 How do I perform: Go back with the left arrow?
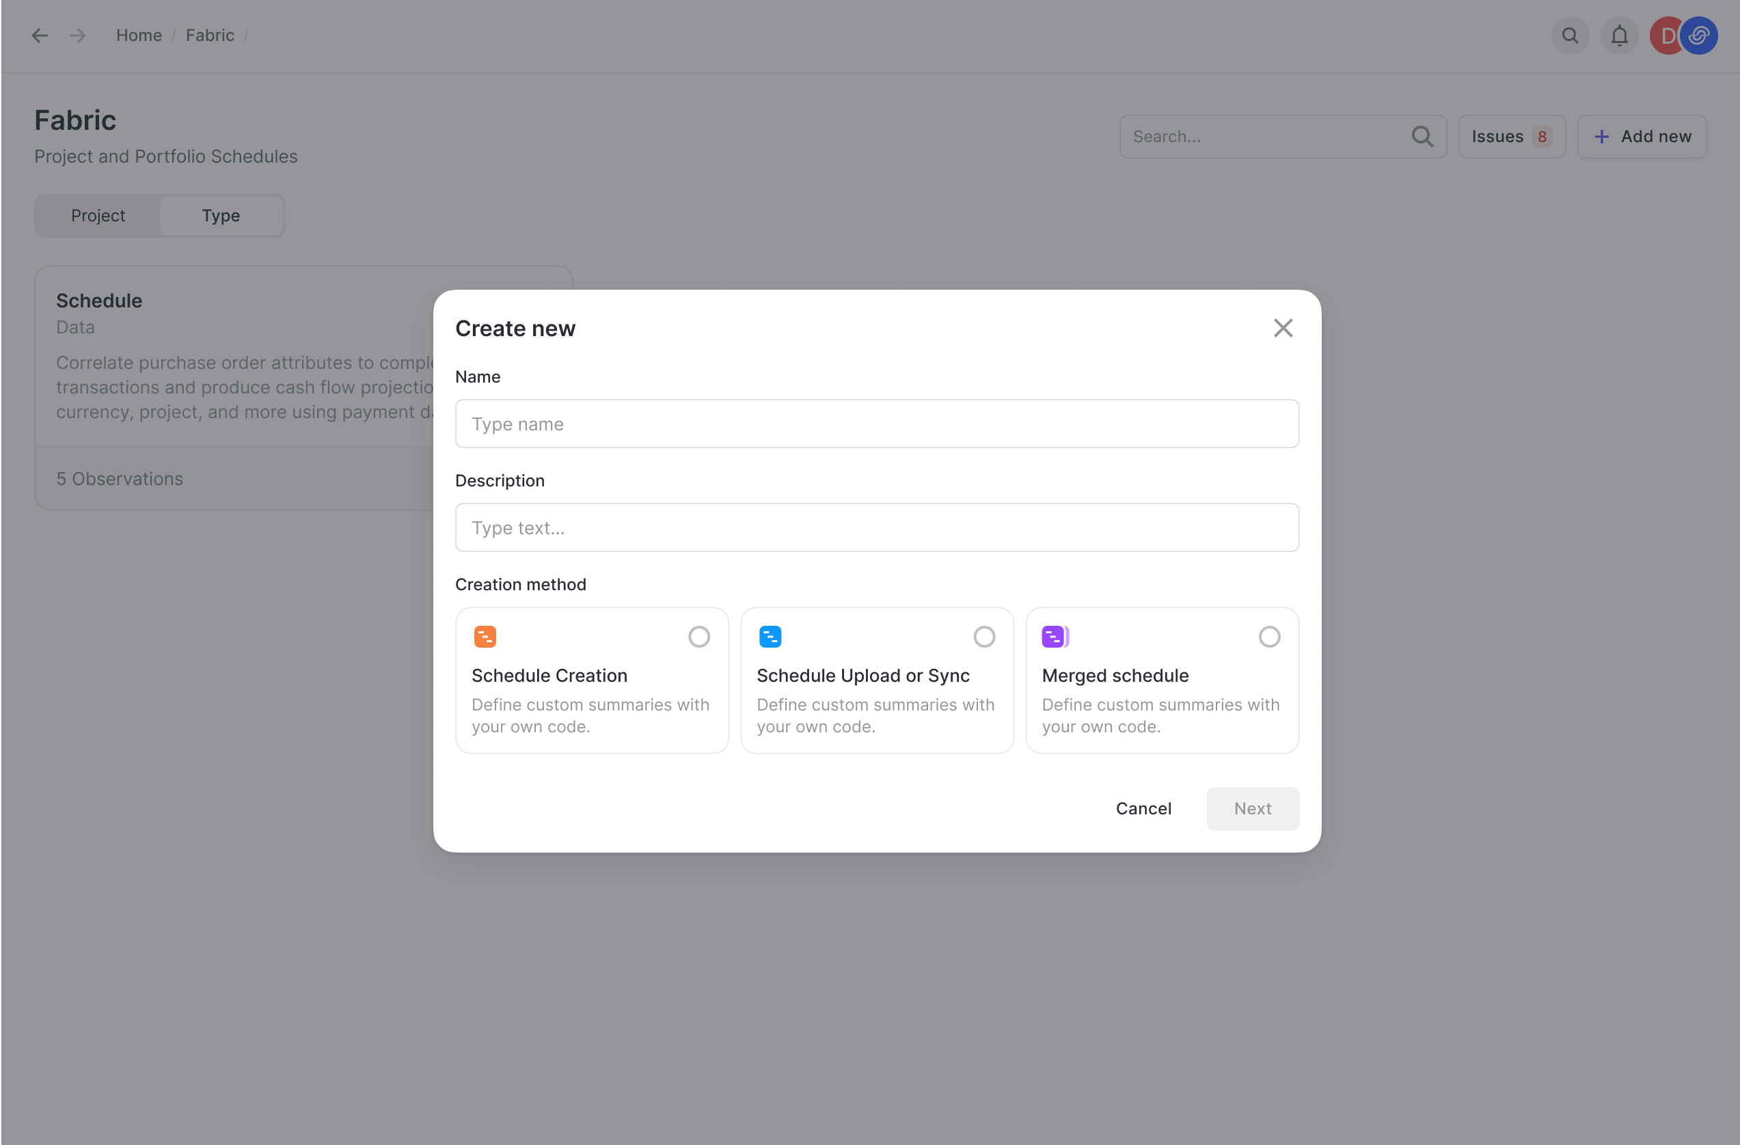(40, 35)
